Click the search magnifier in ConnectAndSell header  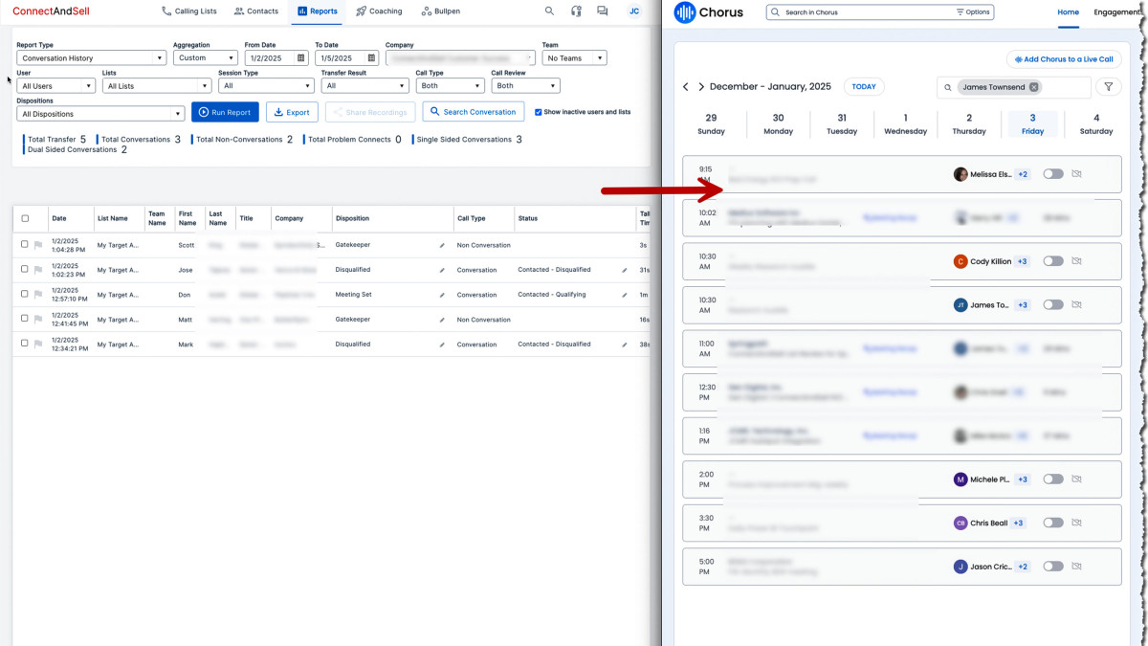click(549, 11)
